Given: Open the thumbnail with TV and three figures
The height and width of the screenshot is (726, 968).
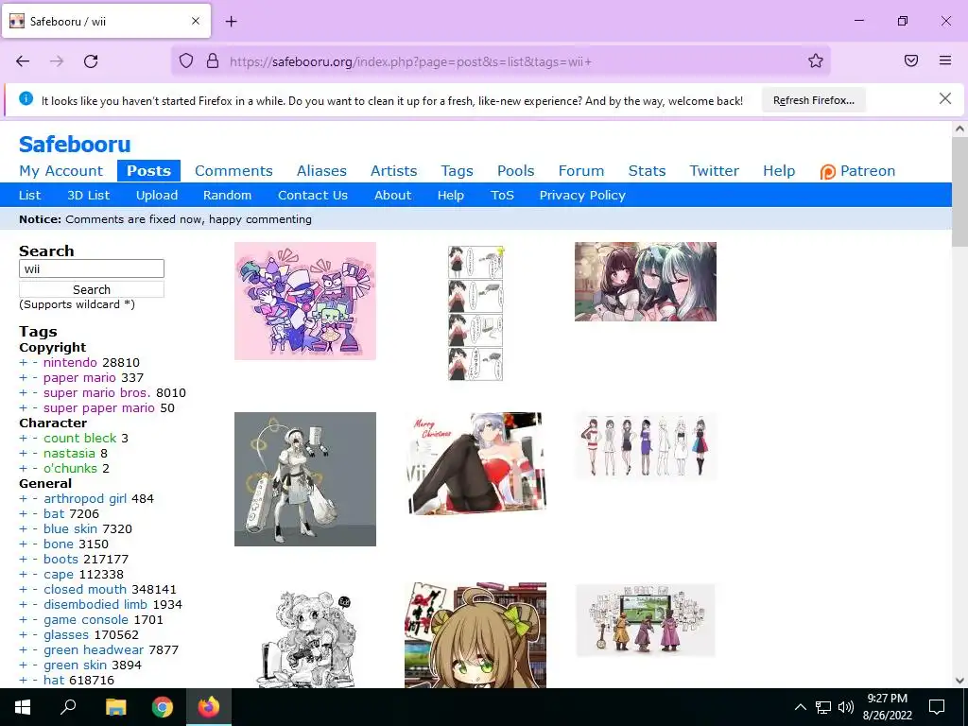Looking at the screenshot, I should point(646,620).
